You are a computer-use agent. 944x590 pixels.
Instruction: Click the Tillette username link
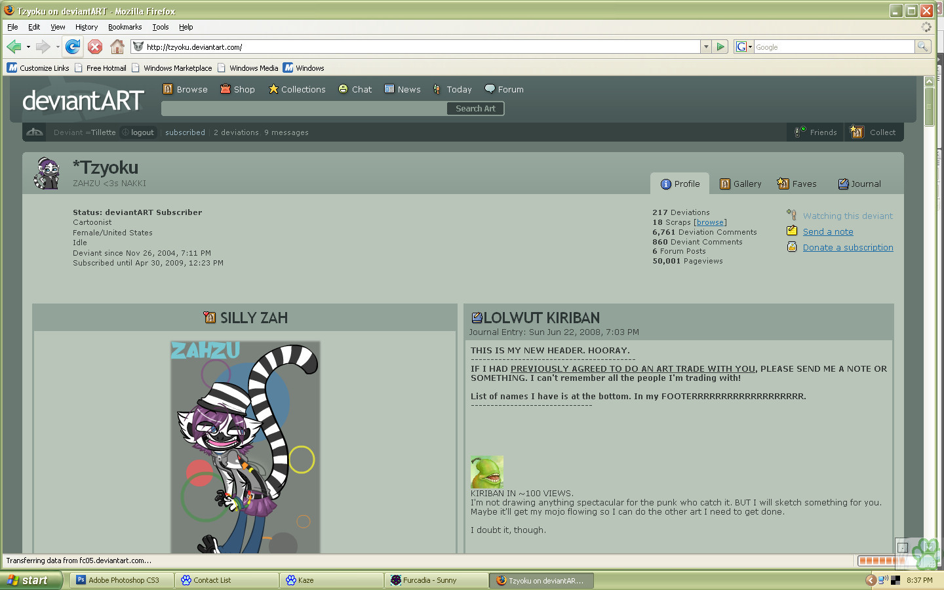pos(103,132)
